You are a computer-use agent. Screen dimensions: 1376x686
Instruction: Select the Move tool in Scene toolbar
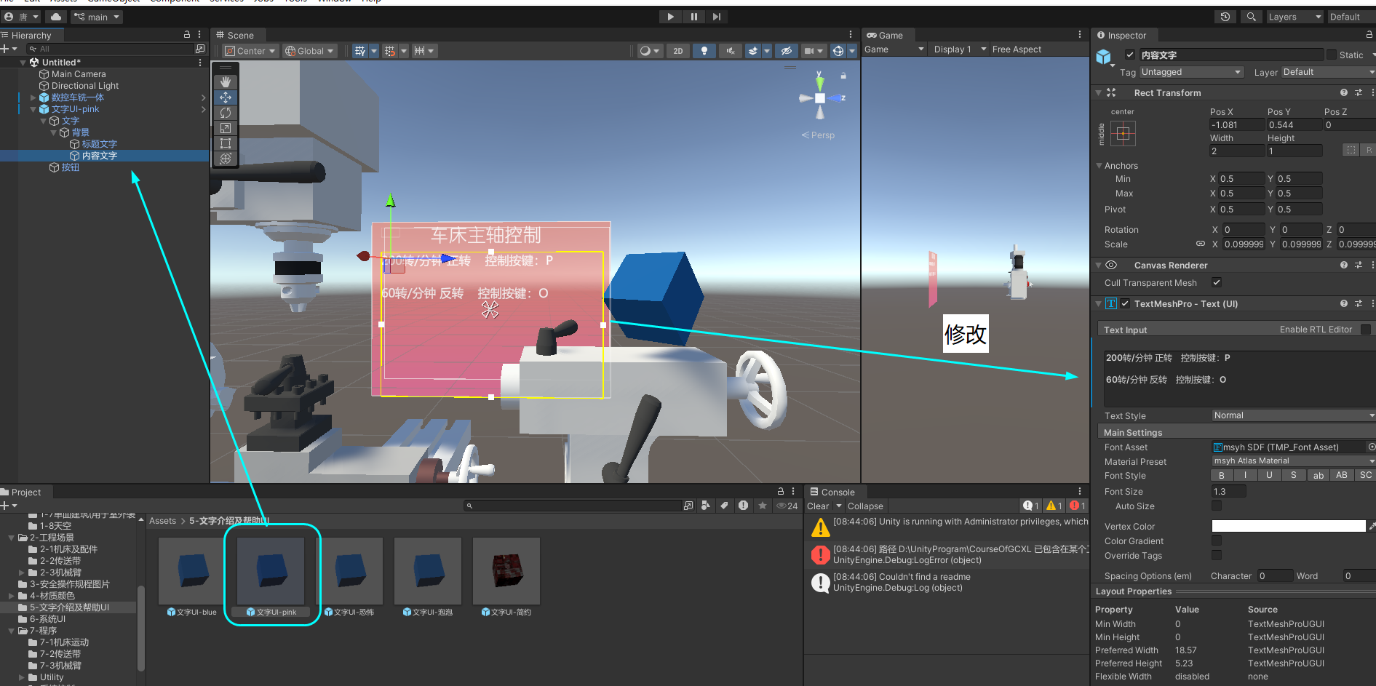tap(226, 97)
